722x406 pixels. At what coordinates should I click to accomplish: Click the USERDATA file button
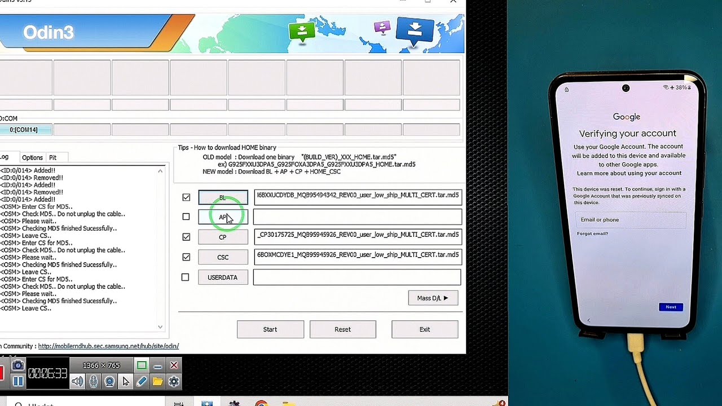pos(223,277)
